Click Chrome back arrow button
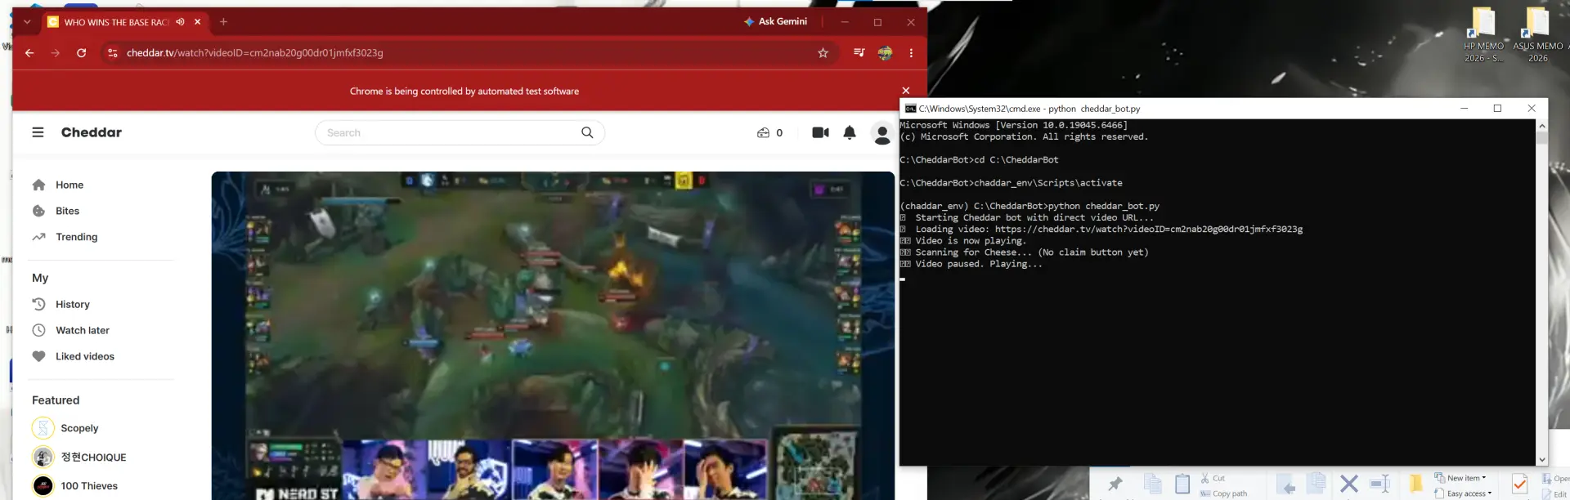 (x=29, y=53)
